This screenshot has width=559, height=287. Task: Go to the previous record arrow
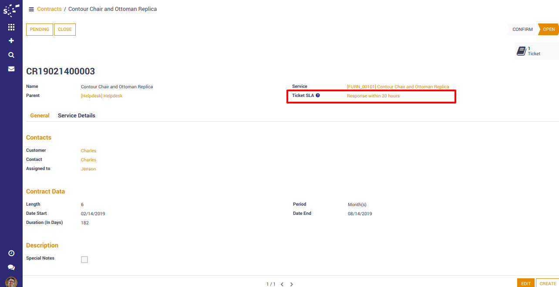(282, 284)
